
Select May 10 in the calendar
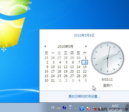pos(53,67)
